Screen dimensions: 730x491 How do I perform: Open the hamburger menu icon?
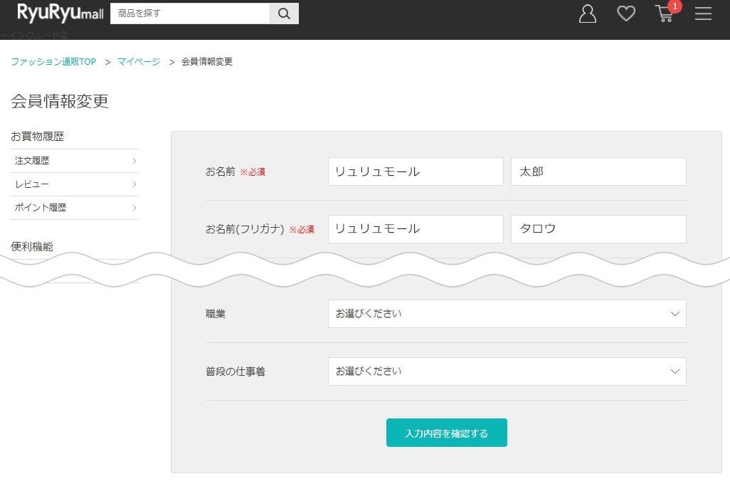[x=703, y=14]
